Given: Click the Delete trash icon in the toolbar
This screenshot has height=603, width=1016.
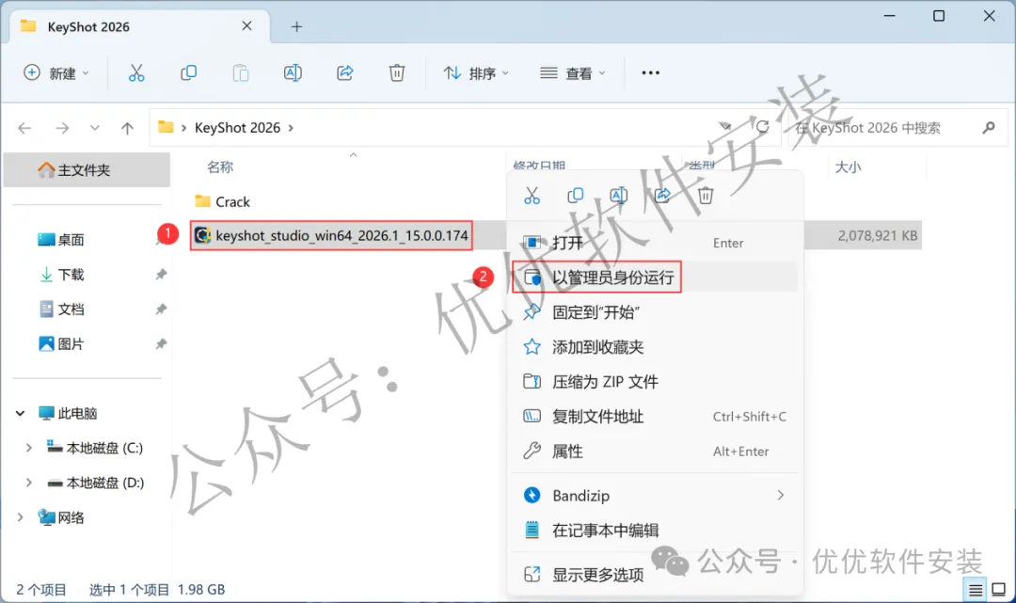Looking at the screenshot, I should tap(397, 73).
